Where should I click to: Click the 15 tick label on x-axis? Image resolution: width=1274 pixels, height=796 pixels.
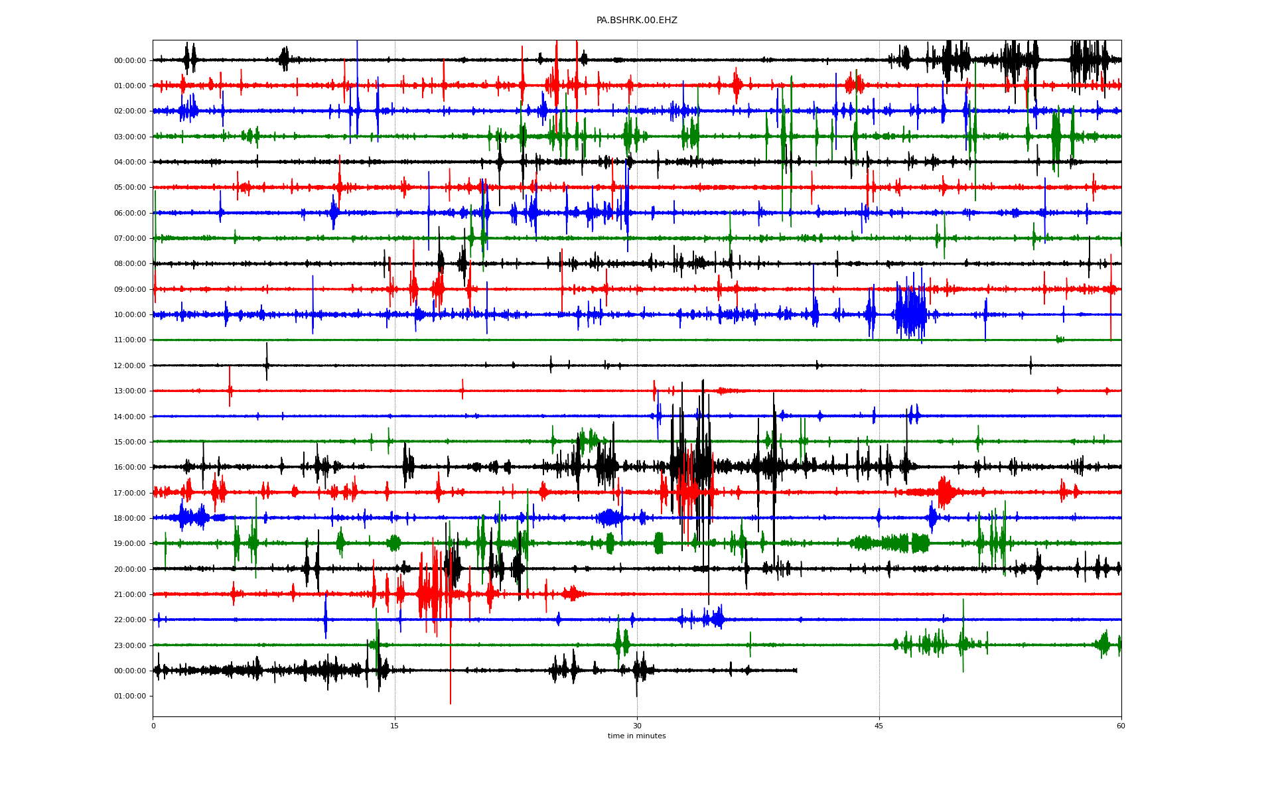coord(395,726)
